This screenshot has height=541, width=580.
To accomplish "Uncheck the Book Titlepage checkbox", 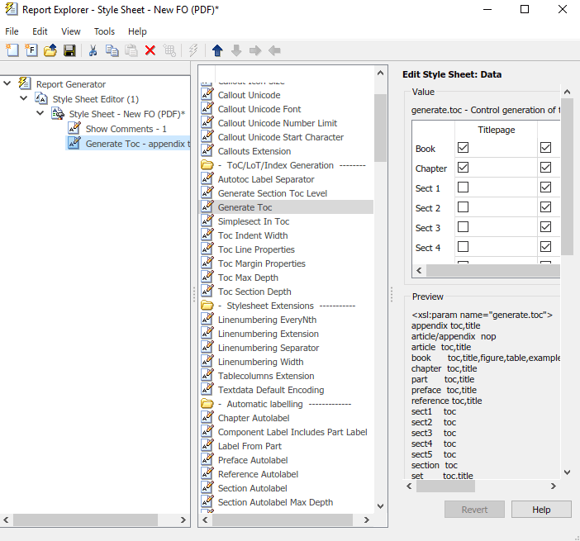I will click(463, 148).
